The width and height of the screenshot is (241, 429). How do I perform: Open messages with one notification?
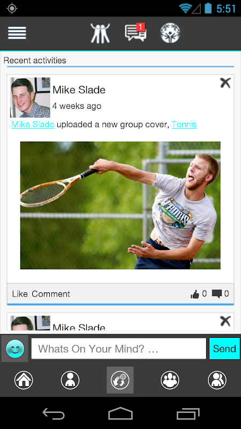coord(135,33)
